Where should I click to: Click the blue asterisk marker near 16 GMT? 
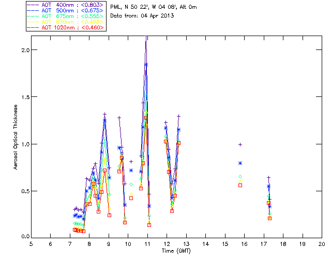240,163
